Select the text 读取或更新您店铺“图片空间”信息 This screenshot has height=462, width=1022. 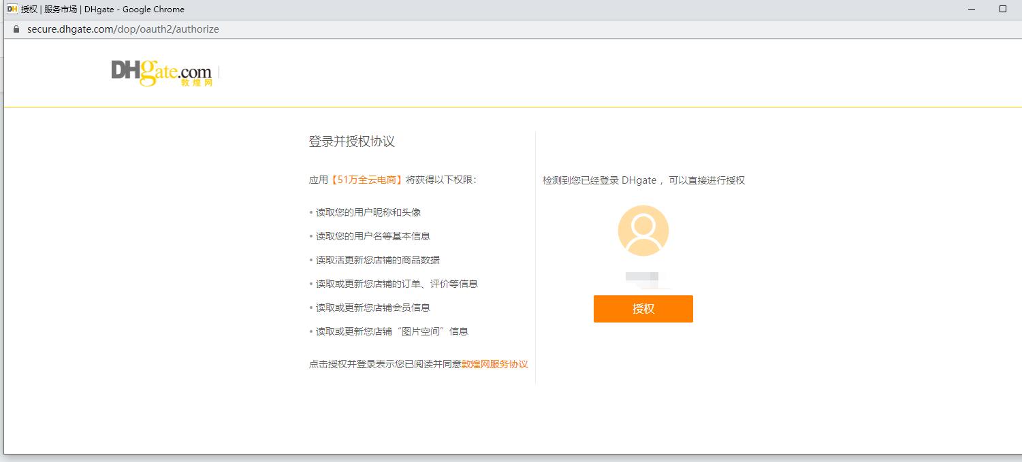(x=392, y=331)
